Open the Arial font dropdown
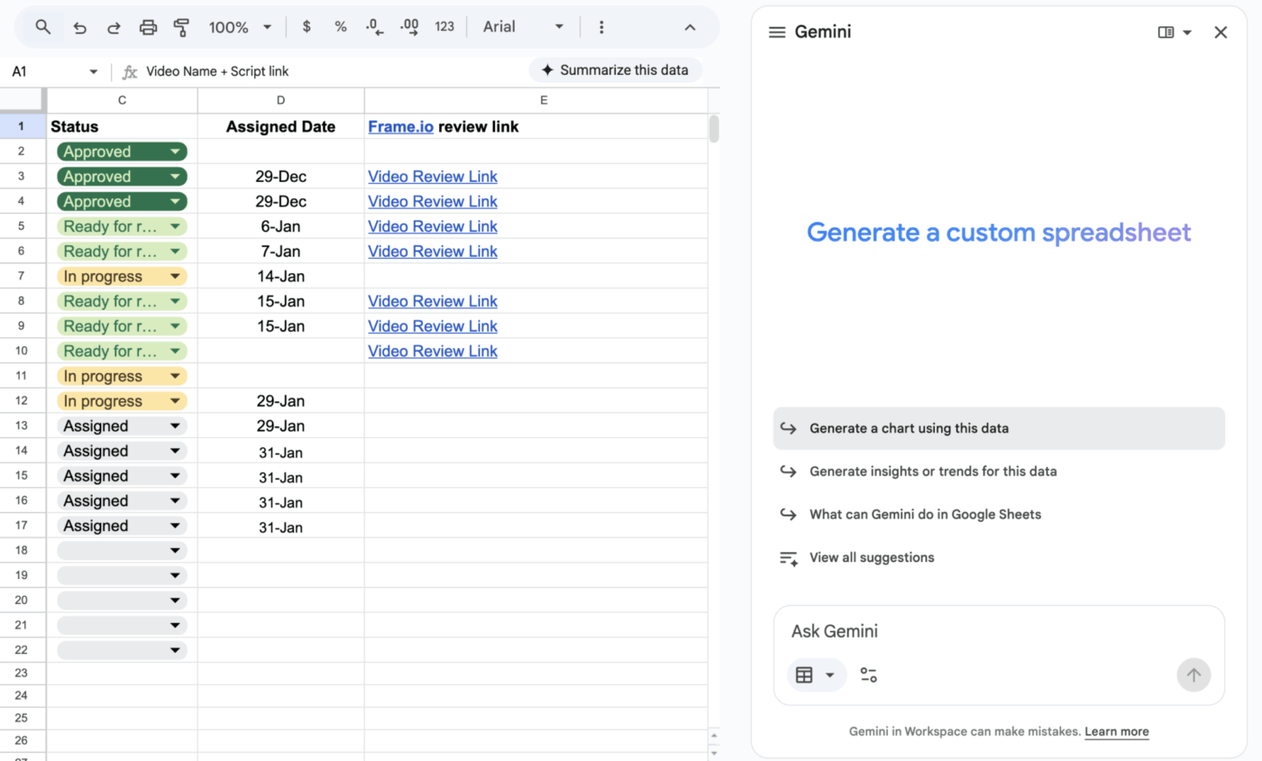This screenshot has height=761, width=1262. 524,27
